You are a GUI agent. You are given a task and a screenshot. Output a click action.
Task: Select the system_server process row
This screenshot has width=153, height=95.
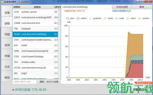point(35,12)
